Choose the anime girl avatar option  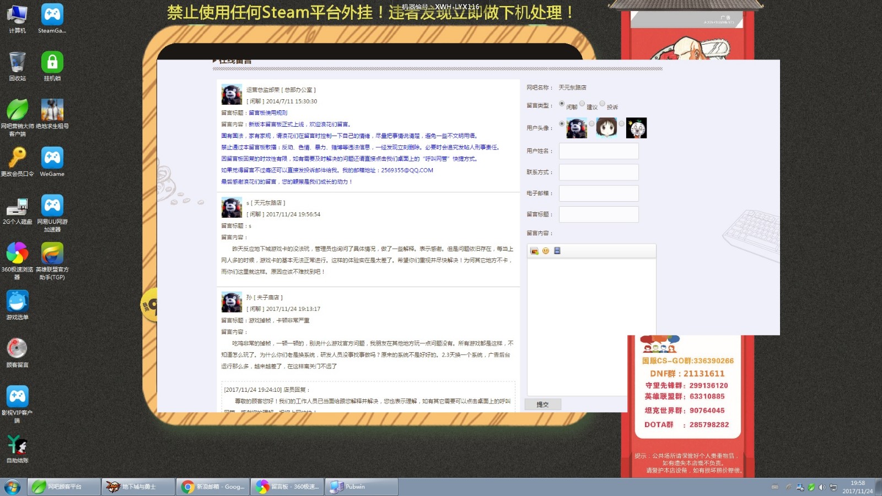pyautogui.click(x=606, y=128)
